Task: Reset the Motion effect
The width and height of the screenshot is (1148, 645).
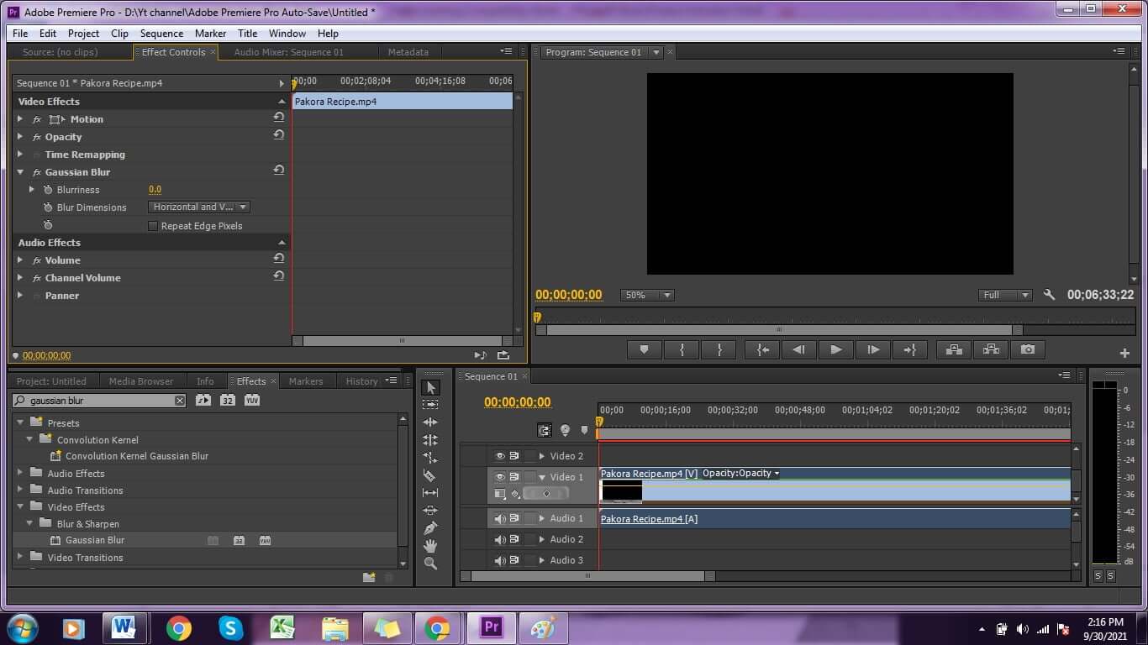Action: (x=278, y=118)
